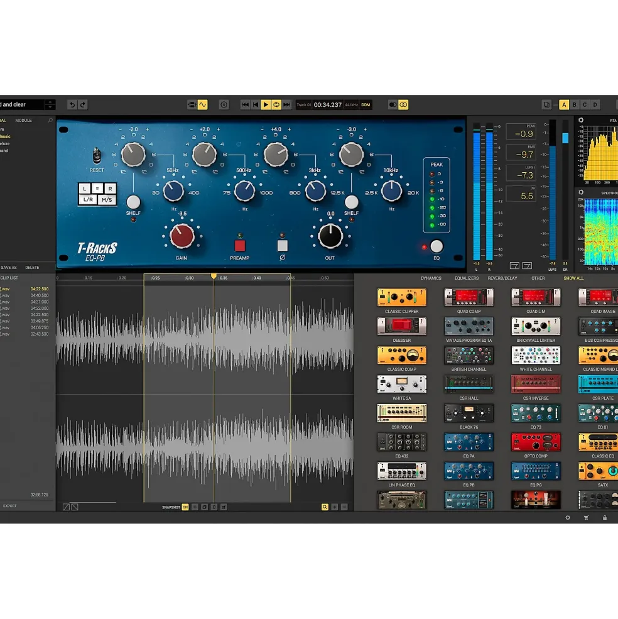
Task: Click the black OUT knob
Action: pyautogui.click(x=330, y=236)
